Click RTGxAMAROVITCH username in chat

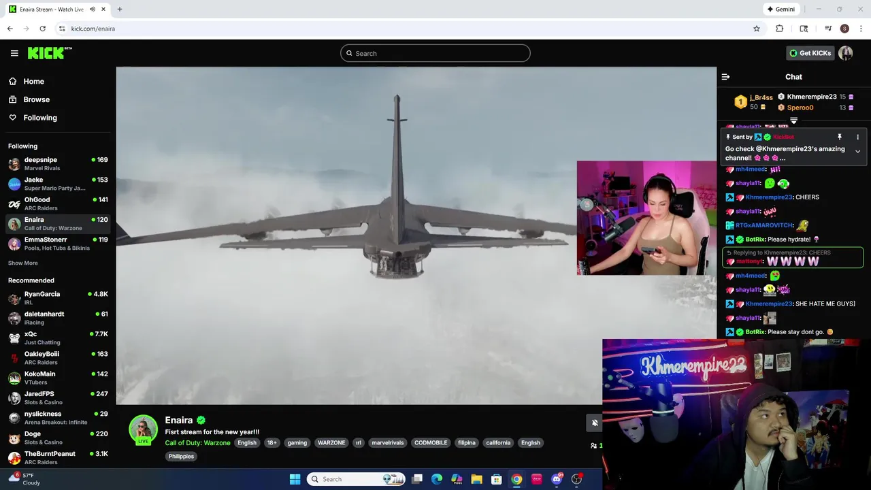pyautogui.click(x=764, y=225)
